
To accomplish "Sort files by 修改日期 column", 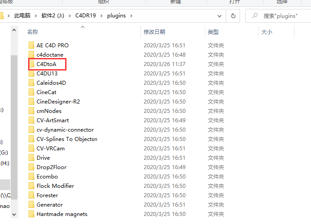I will 154,32.
